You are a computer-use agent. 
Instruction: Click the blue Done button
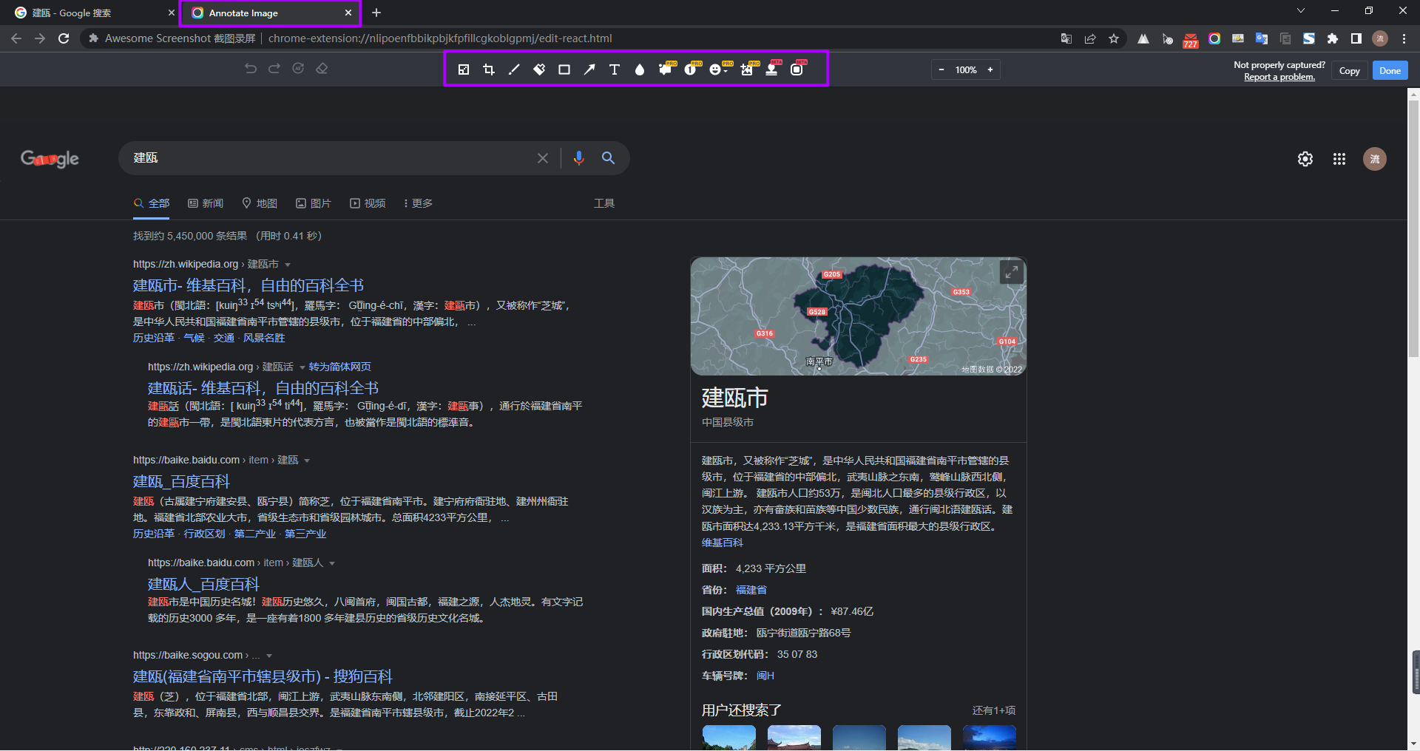[x=1390, y=70]
